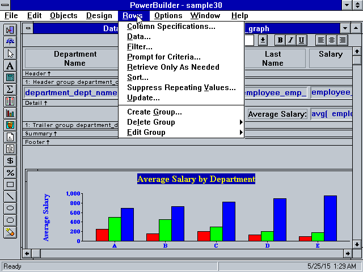Select the Department Name column header

[72, 58]
